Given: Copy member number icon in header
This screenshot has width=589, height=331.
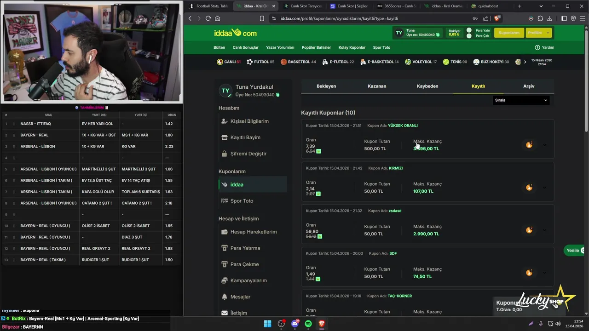Looking at the screenshot, I should point(438,35).
